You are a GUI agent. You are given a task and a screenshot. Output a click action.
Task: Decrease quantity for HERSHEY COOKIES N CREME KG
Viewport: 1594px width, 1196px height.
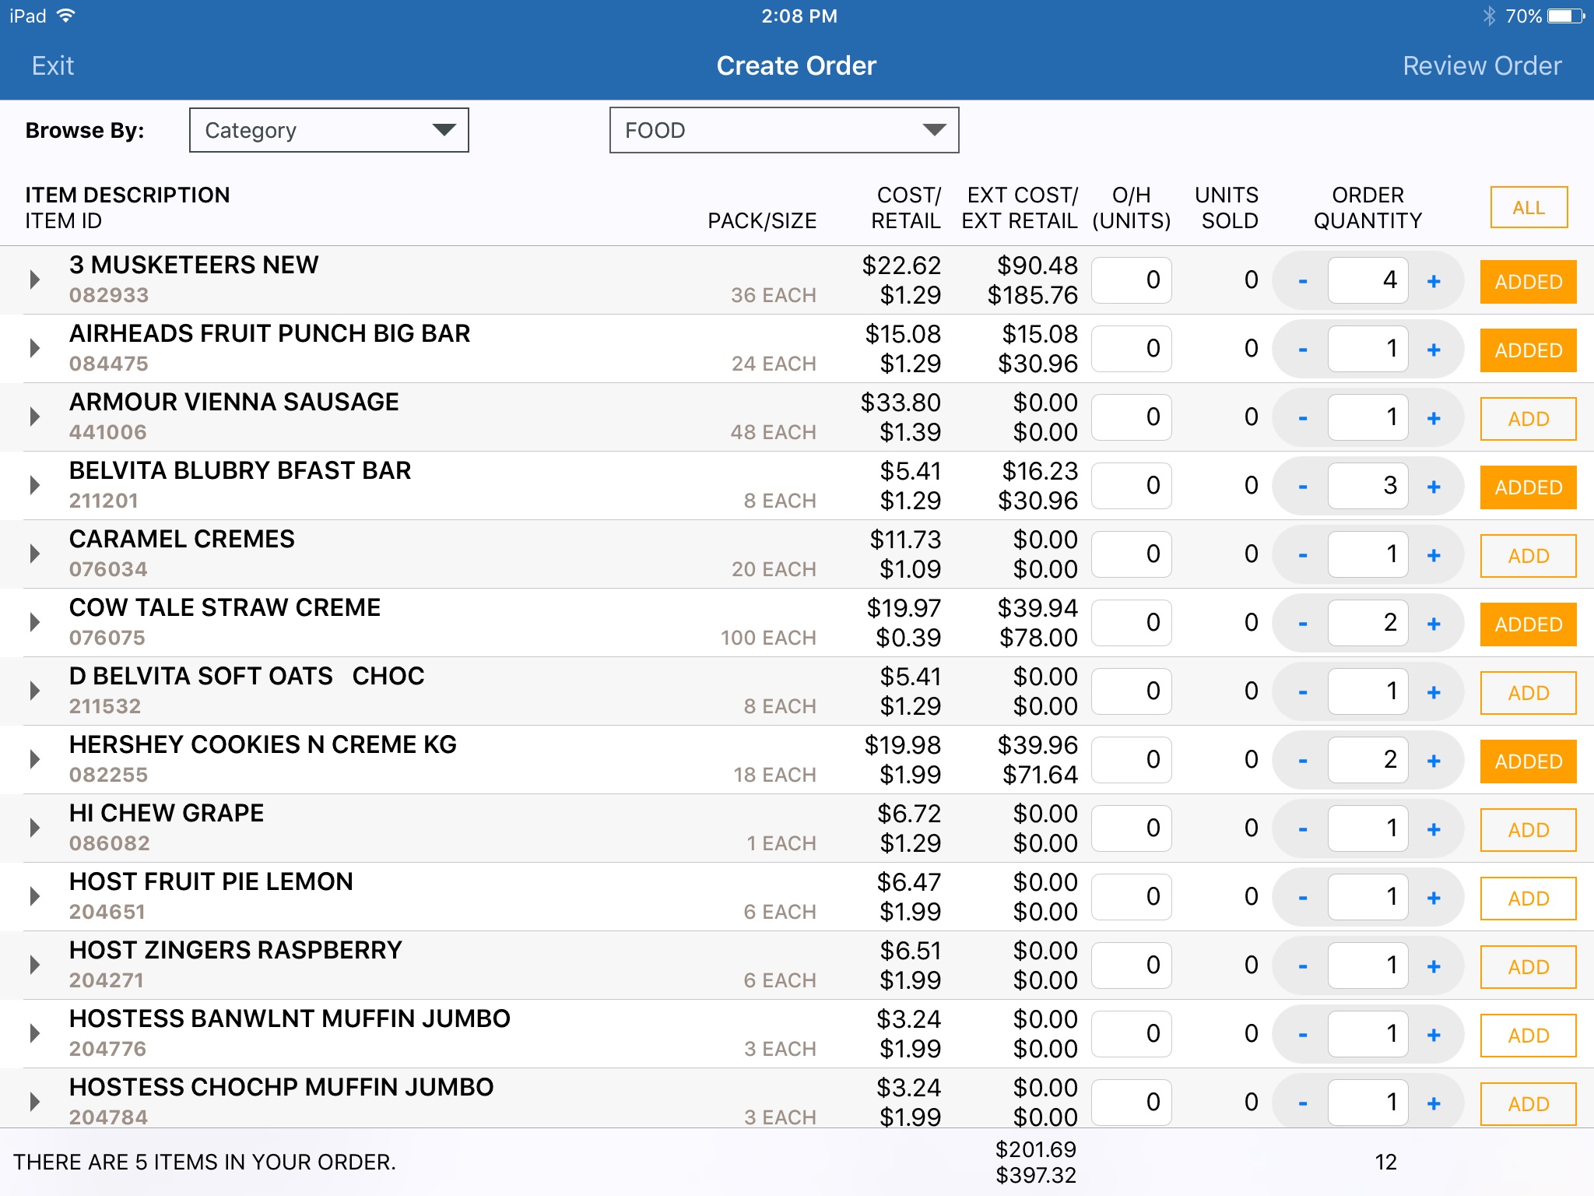click(1302, 761)
